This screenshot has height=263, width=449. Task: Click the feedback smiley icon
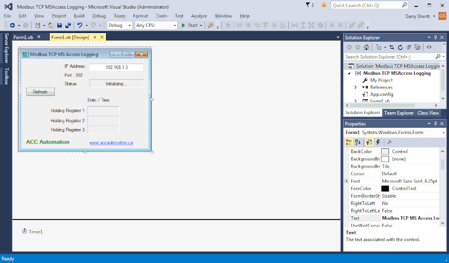pos(324,5)
